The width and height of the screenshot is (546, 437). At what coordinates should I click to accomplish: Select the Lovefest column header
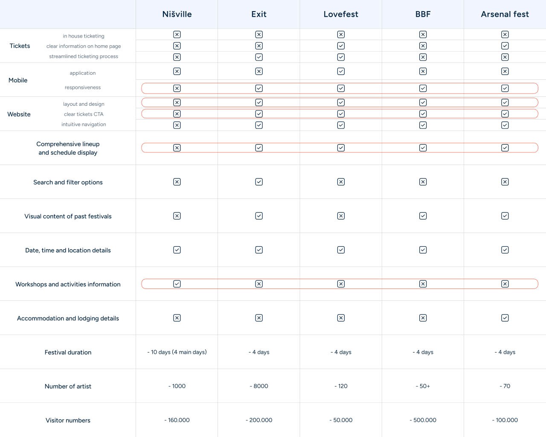341,14
